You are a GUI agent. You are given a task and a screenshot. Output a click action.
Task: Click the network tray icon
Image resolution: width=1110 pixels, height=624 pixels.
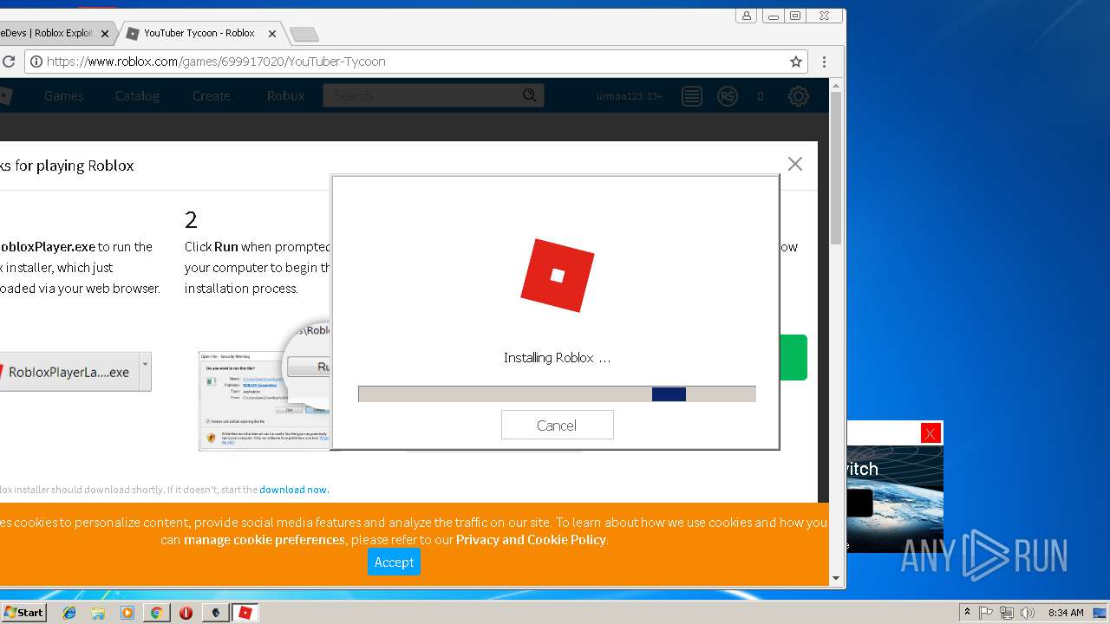(x=1007, y=613)
